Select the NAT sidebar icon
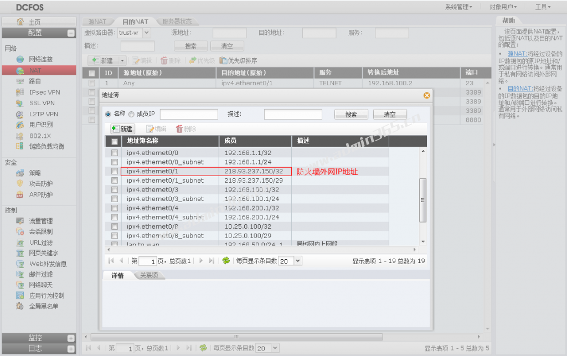This screenshot has height=356, width=567. (20, 70)
